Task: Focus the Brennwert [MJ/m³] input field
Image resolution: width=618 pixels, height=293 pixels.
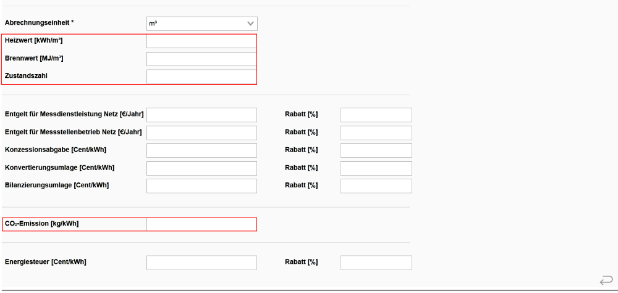Action: tap(201, 59)
